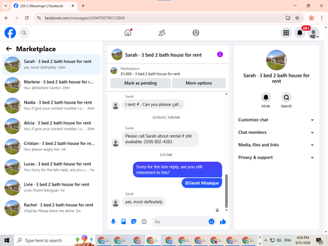Open the Notifications bell with 20+ badge

(300, 33)
